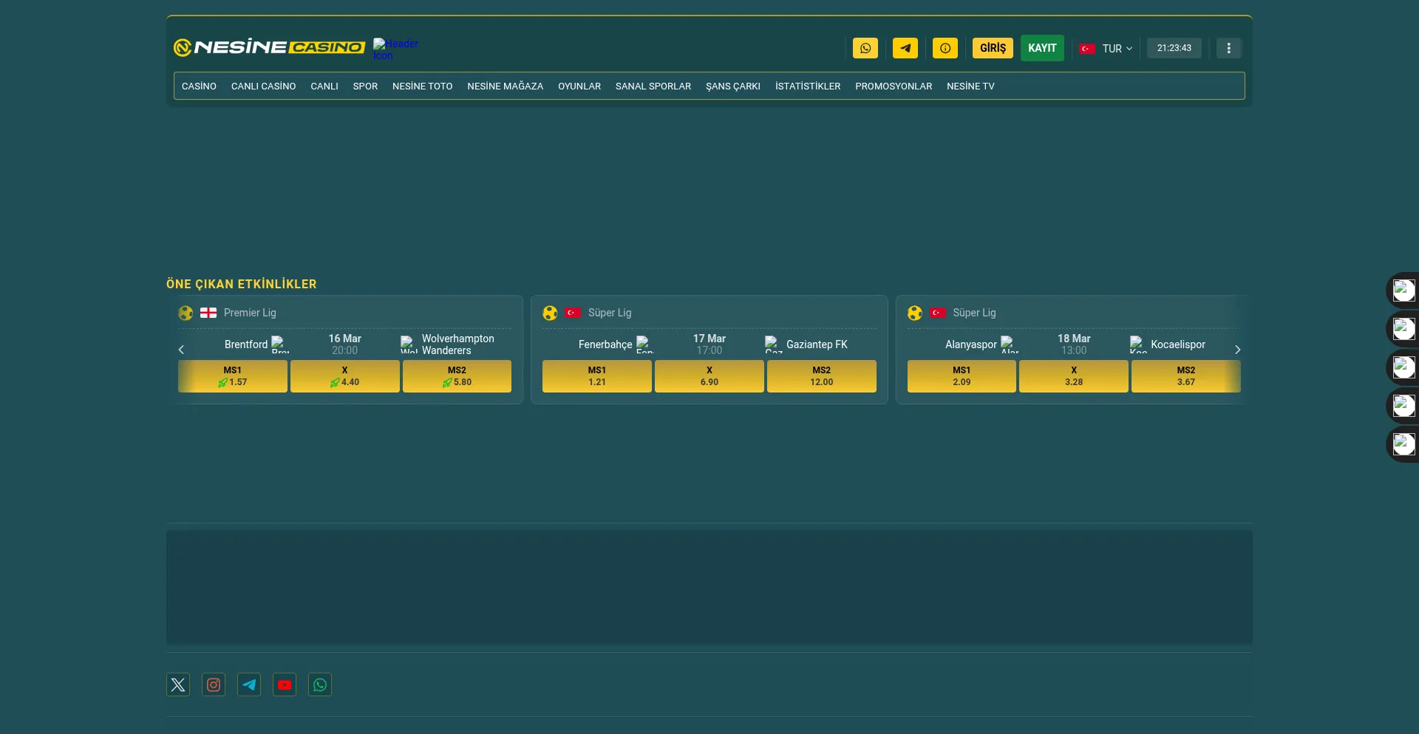Open the Telegram channel from the header
Screen dimensions: 1419x734
point(905,48)
